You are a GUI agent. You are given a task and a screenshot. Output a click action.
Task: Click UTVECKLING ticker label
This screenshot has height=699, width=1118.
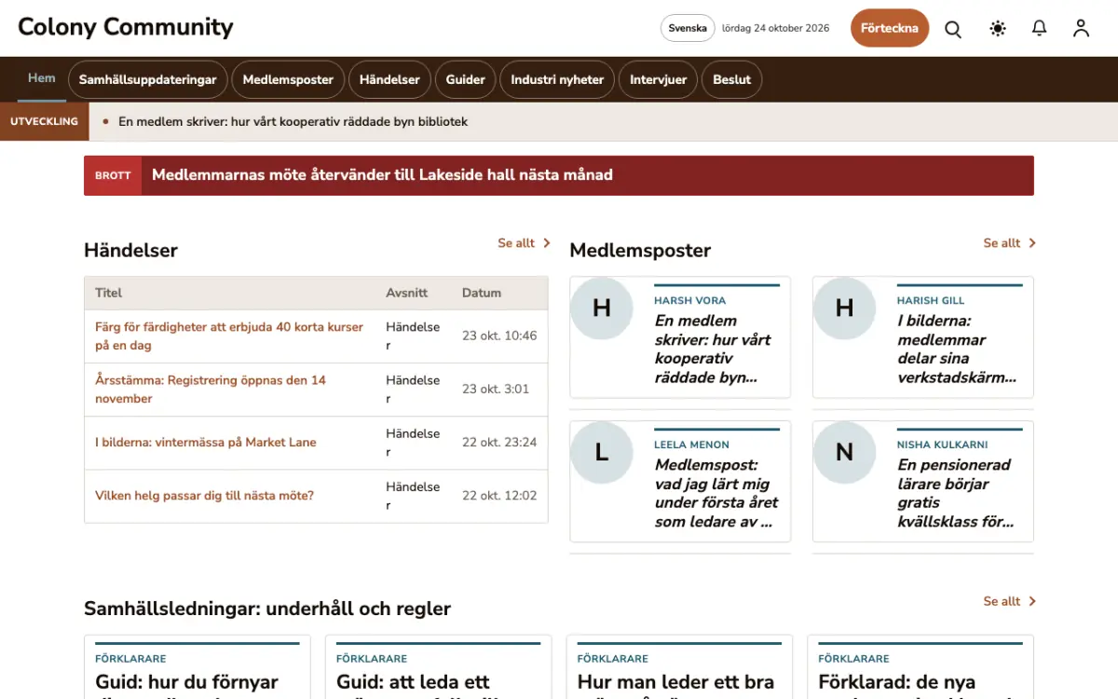[44, 121]
